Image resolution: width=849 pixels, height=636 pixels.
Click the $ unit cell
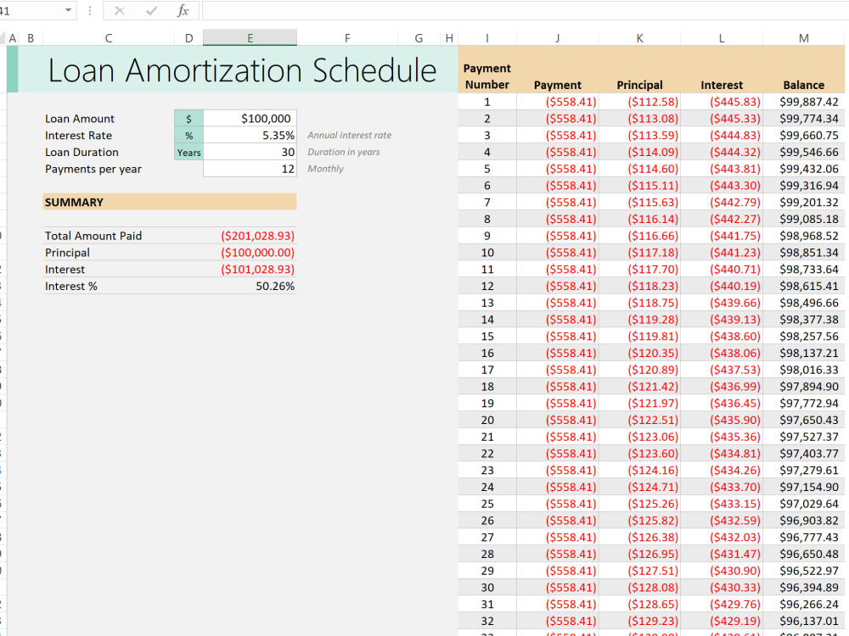point(188,119)
